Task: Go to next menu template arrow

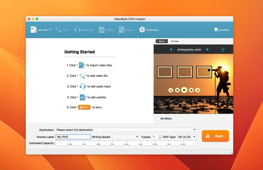Action: (208, 49)
